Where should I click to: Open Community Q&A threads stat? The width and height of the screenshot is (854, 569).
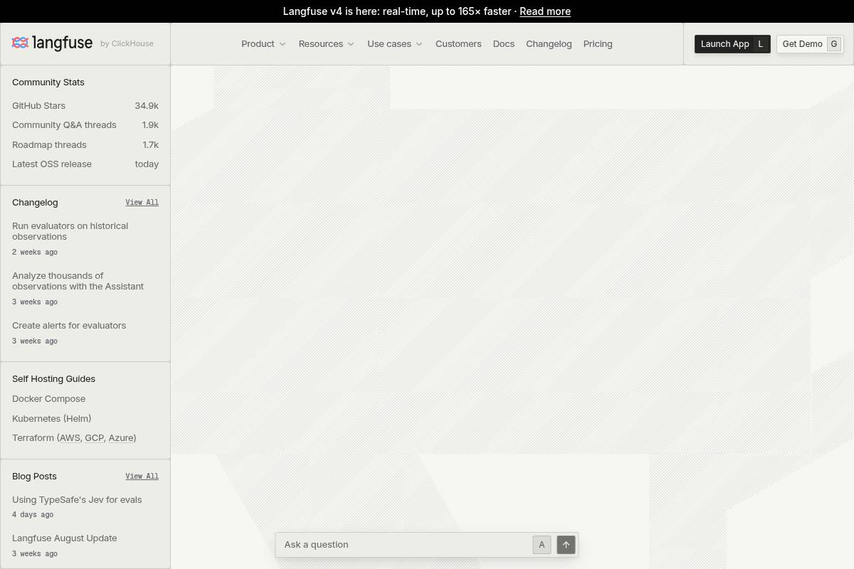pos(85,125)
